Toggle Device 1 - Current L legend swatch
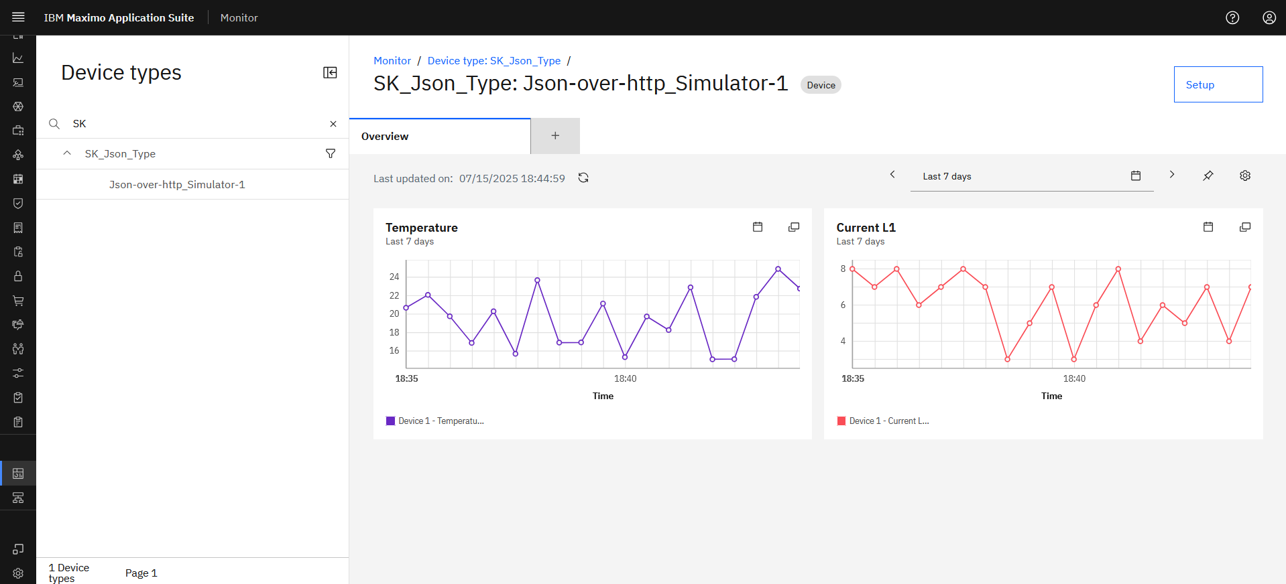 click(841, 421)
